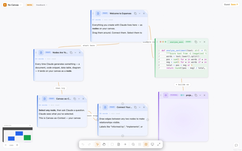Click the Save link

(x=234, y=5)
